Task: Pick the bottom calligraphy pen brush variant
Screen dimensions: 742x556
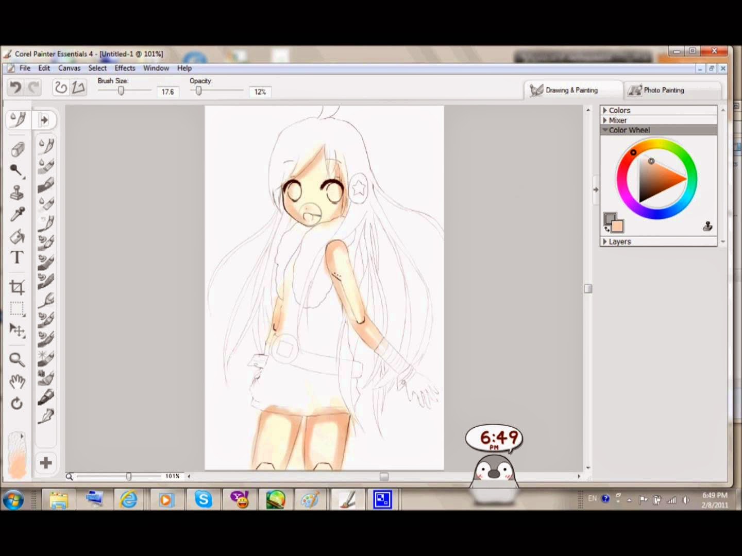Action: [46, 416]
